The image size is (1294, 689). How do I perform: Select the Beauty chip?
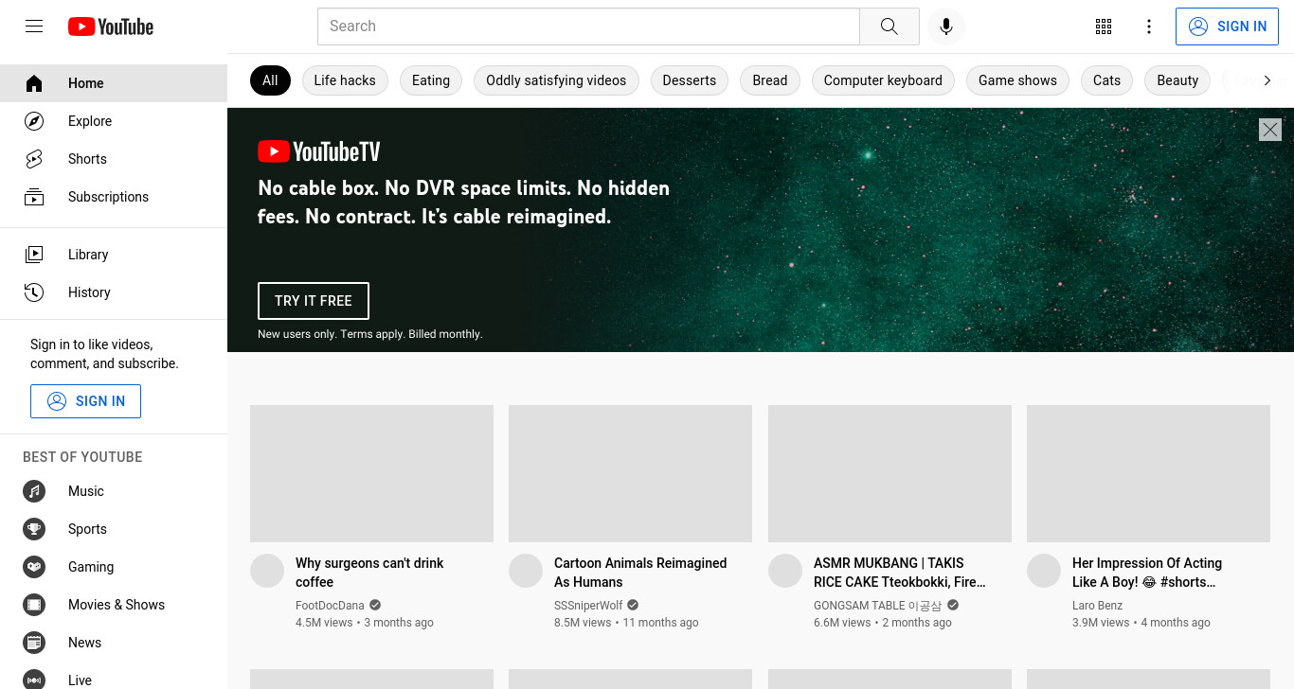pos(1177,80)
